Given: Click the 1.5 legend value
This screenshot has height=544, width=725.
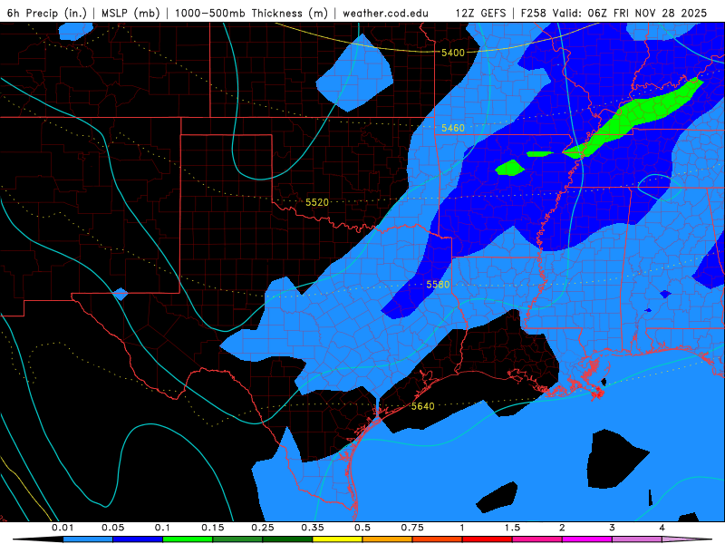Looking at the screenshot, I should pyautogui.click(x=512, y=528).
